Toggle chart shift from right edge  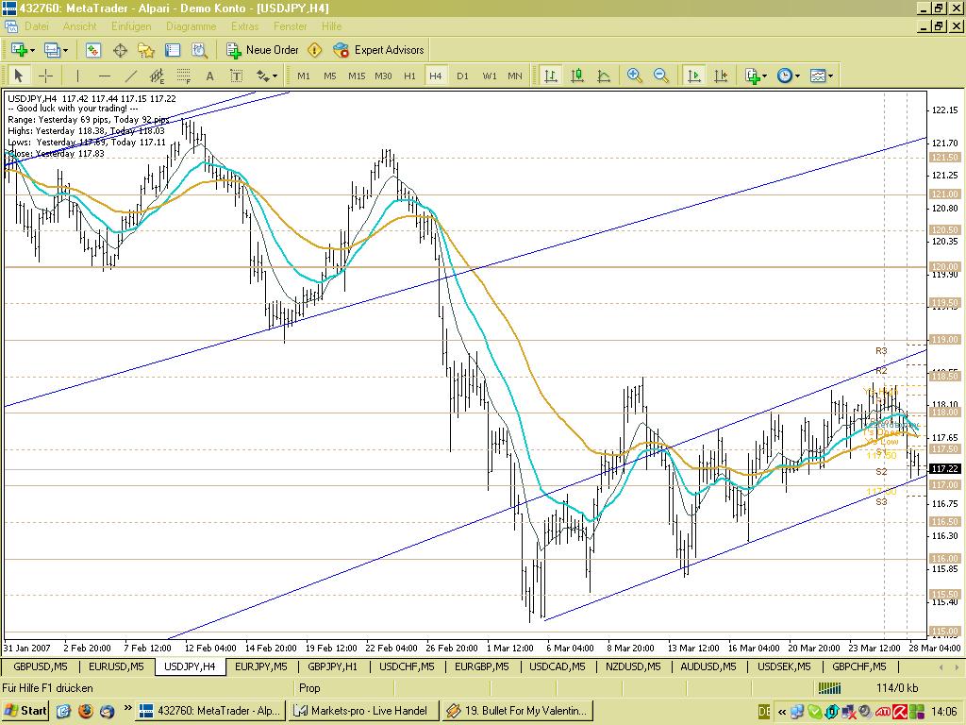[721, 76]
